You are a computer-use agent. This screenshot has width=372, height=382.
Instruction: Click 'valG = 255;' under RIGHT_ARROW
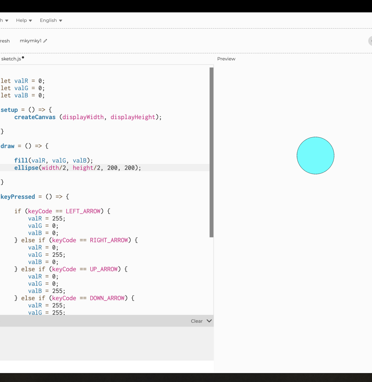[47, 255]
